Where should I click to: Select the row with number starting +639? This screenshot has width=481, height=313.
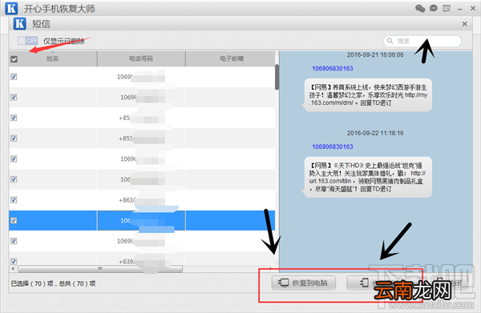pyautogui.click(x=142, y=259)
